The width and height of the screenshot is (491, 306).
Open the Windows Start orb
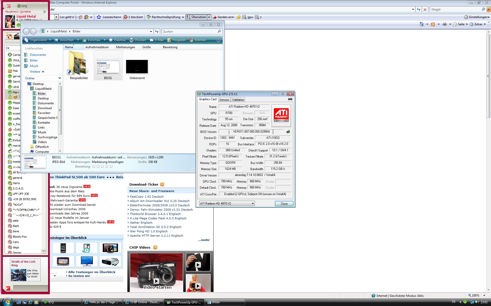(x=7, y=302)
